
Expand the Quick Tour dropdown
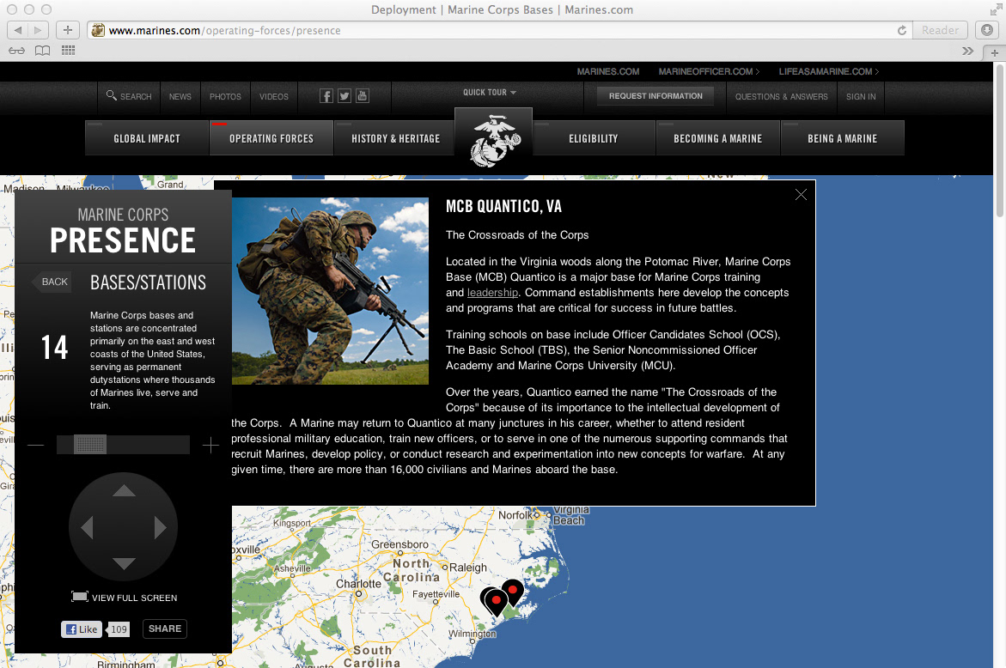490,93
